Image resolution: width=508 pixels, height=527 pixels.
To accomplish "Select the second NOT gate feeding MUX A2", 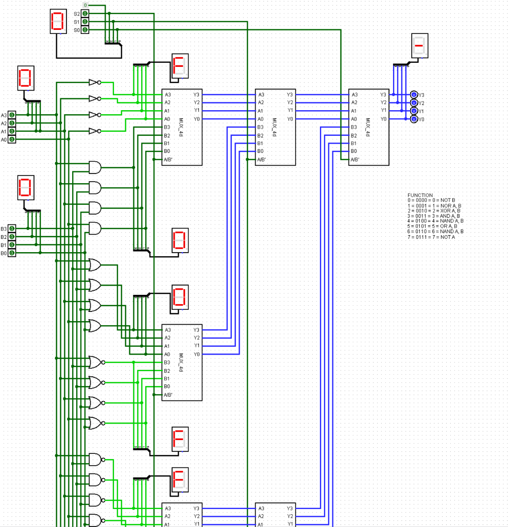I will click(95, 98).
